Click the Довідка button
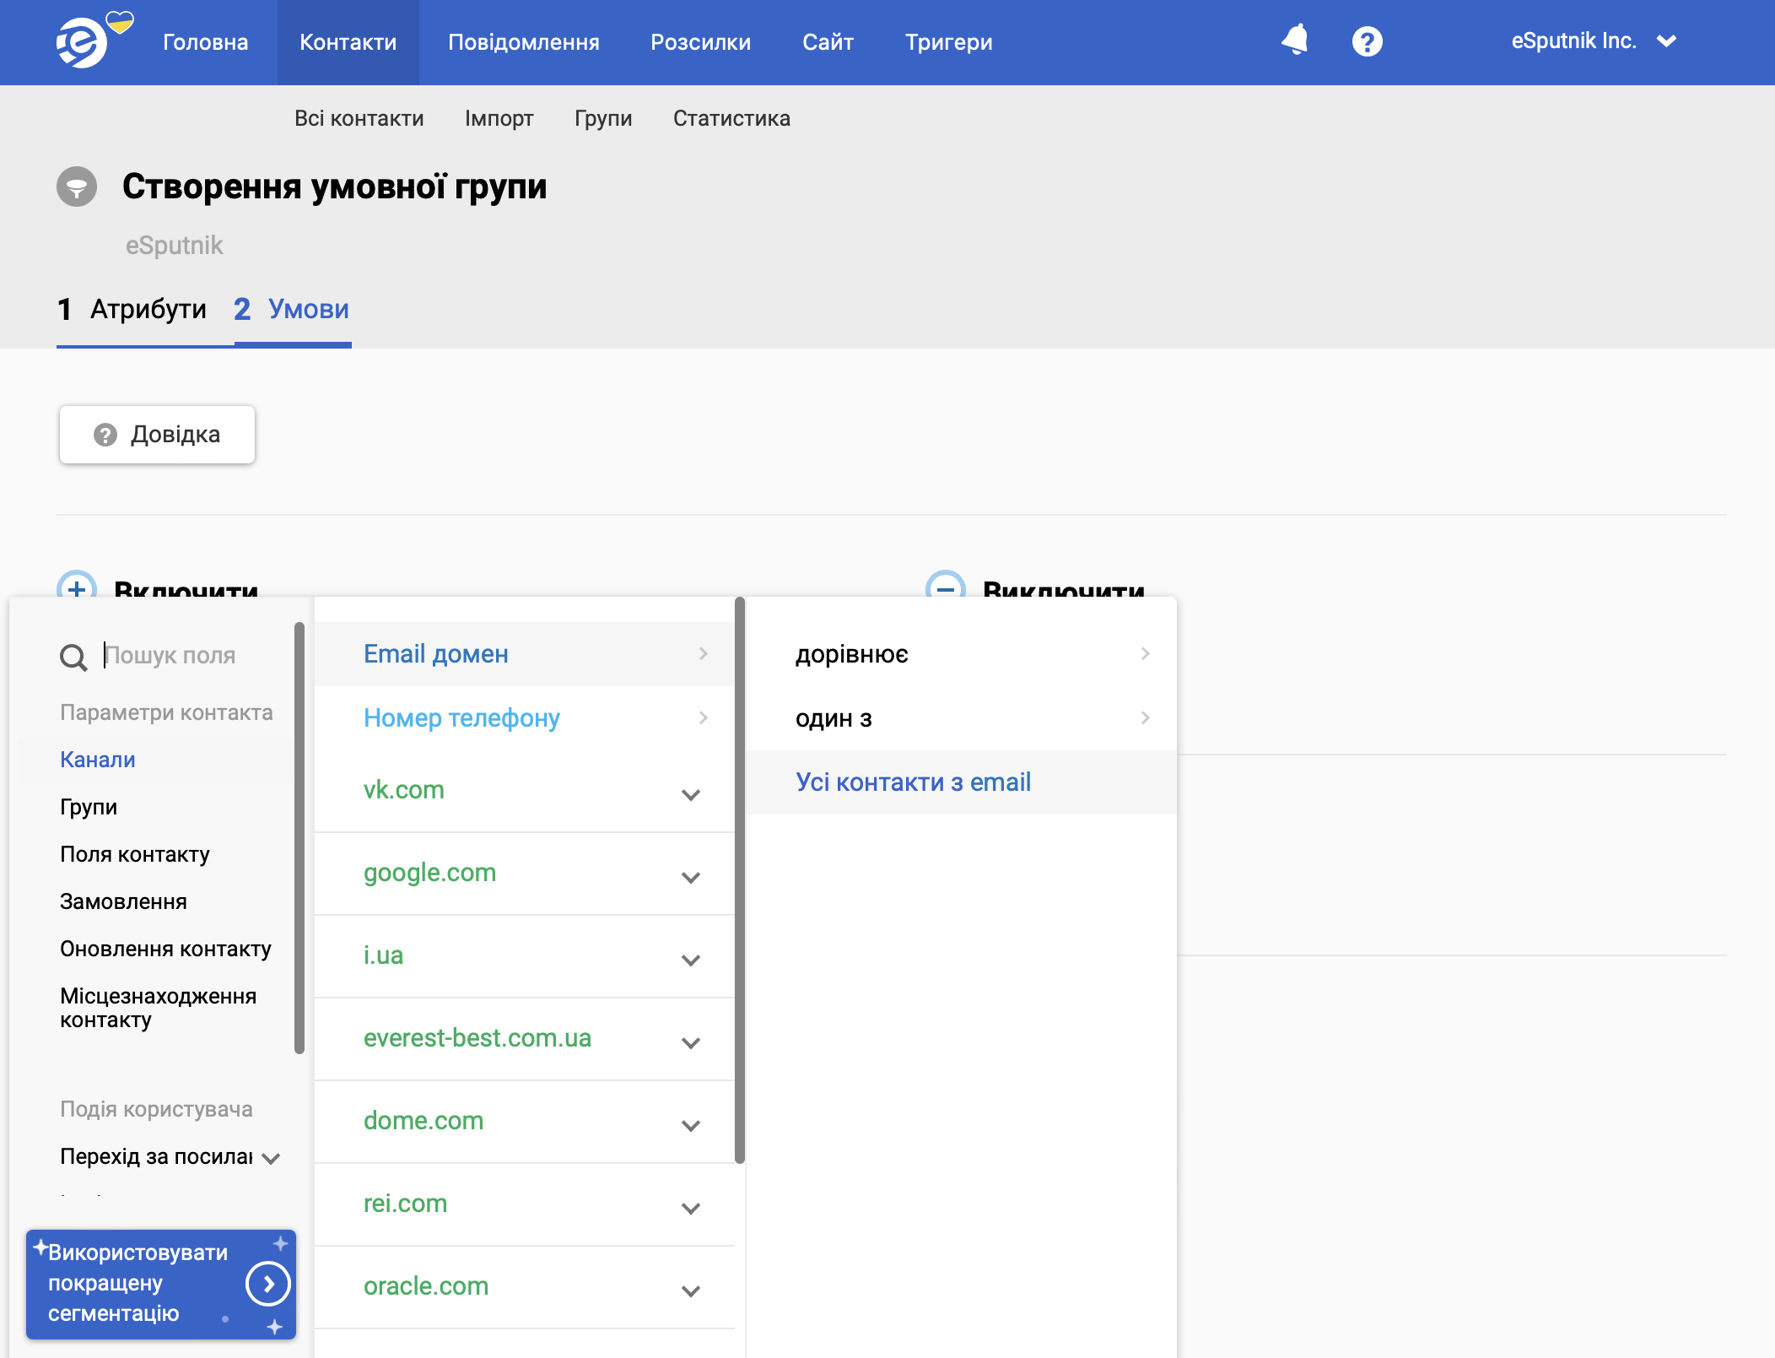Image resolution: width=1775 pixels, height=1358 pixels. pyautogui.click(x=157, y=435)
